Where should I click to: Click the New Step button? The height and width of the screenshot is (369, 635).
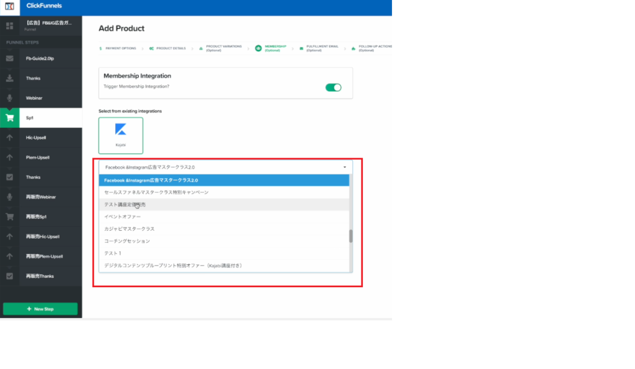(40, 309)
